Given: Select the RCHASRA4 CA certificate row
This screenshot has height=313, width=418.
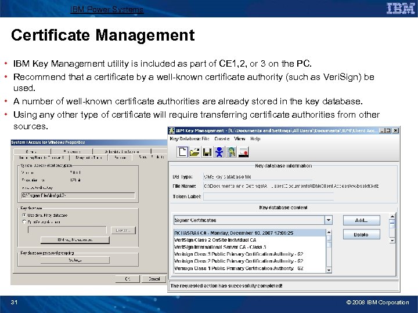Looking at the screenshot, I should pyautogui.click(x=250, y=233).
